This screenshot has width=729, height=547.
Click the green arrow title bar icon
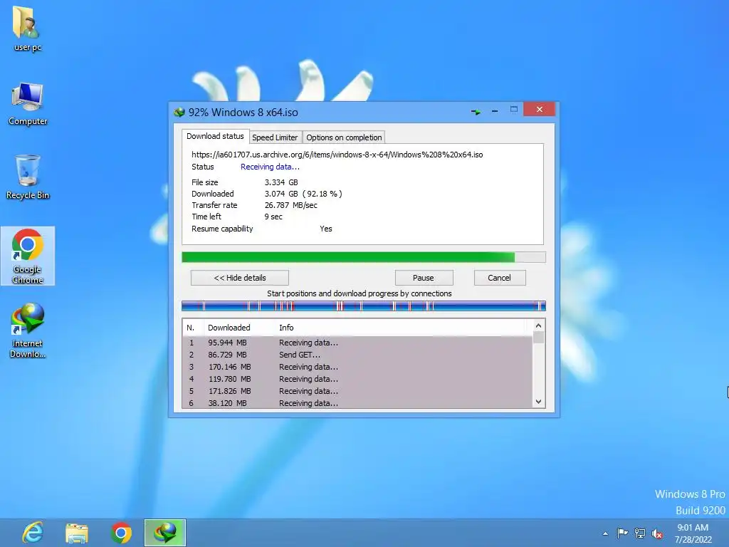coord(476,112)
